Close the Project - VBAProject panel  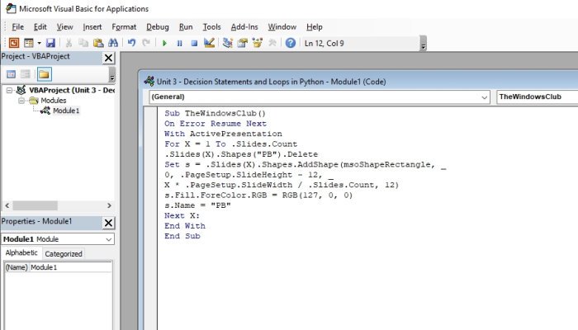tap(108, 58)
